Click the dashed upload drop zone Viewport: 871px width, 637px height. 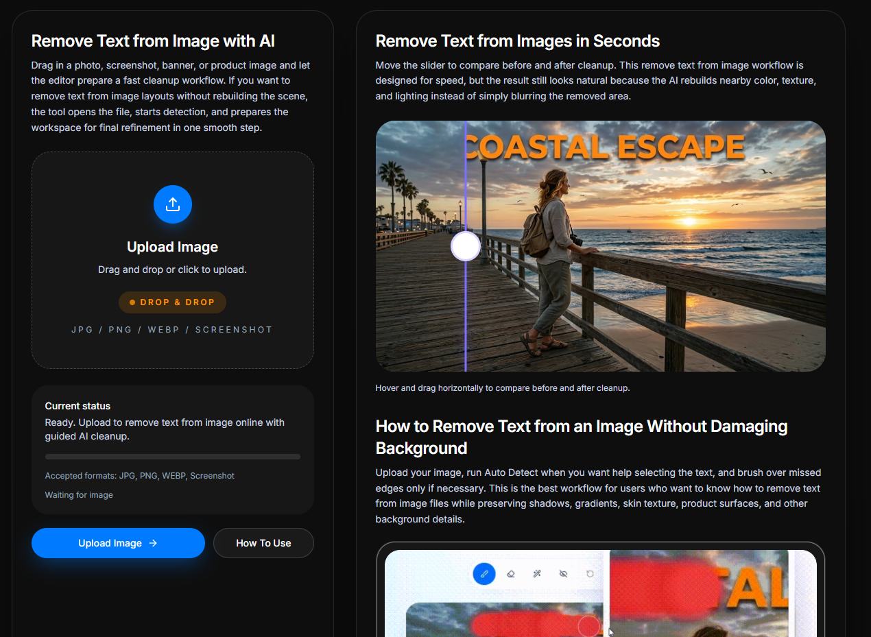[173, 260]
